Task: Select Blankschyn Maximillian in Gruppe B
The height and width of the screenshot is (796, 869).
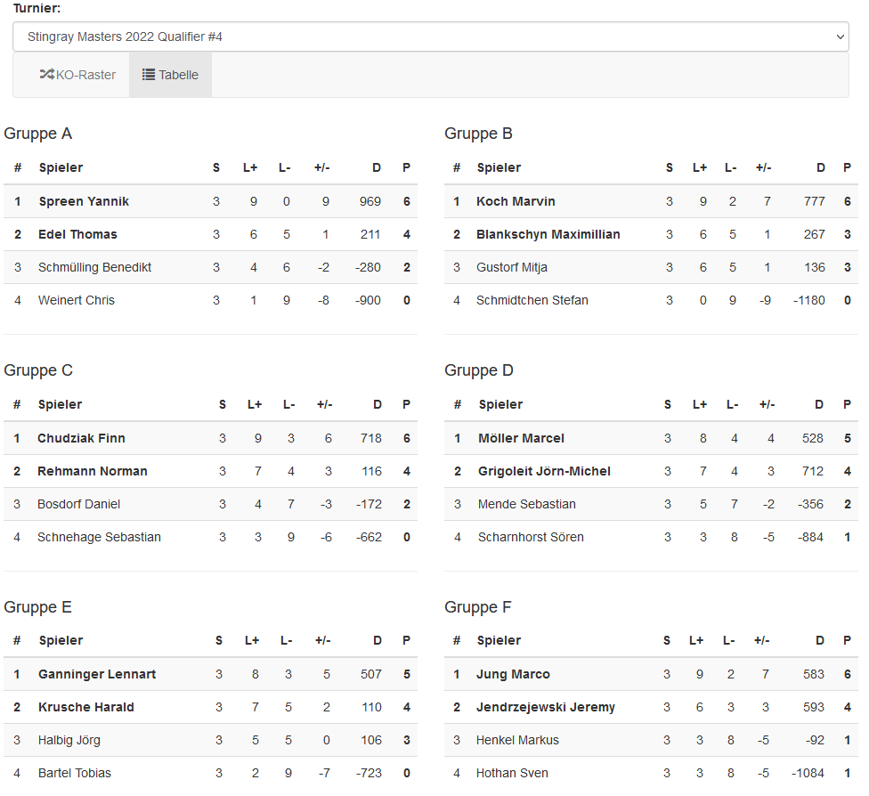Action: pos(548,234)
